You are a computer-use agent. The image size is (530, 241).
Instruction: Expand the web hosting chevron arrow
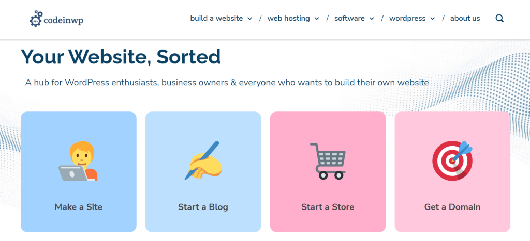point(317,19)
